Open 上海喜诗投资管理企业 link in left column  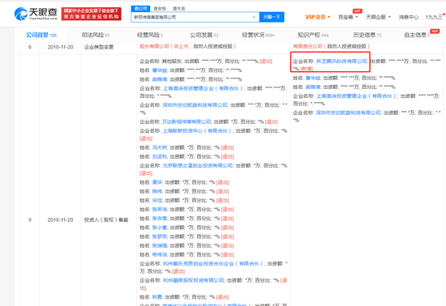pyautogui.click(x=203, y=88)
